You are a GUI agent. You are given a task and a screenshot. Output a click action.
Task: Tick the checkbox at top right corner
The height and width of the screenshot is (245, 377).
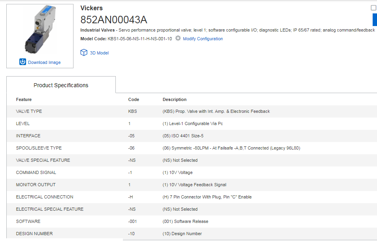coord(373,8)
